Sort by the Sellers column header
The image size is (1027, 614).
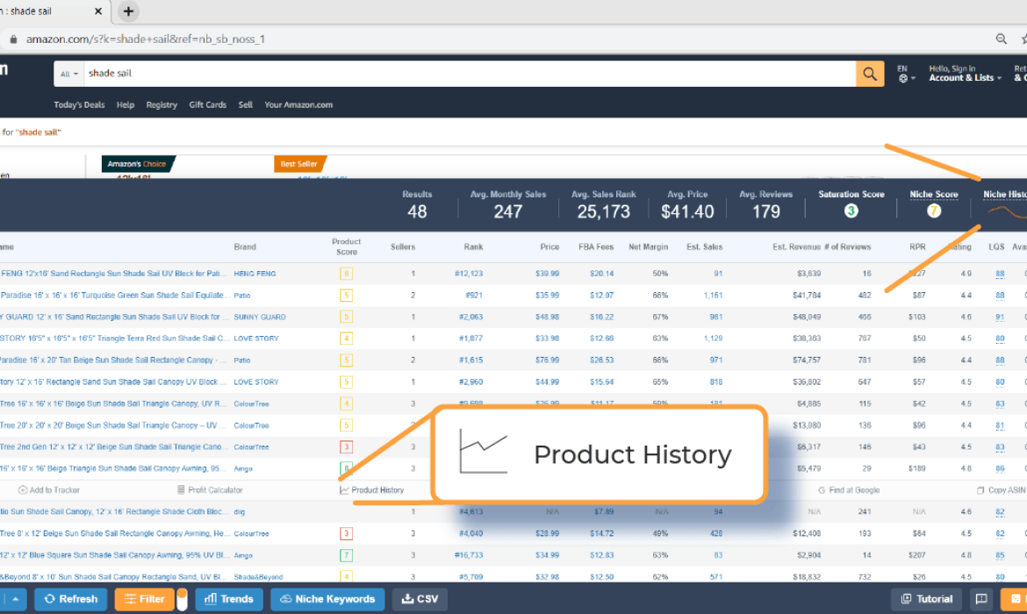[403, 246]
